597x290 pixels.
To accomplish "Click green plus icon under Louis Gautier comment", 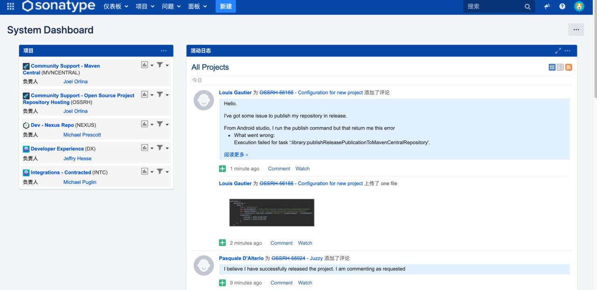I will (222, 169).
